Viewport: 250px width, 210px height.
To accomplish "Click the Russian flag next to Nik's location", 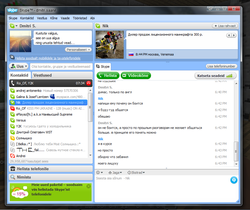I will click(131, 54).
